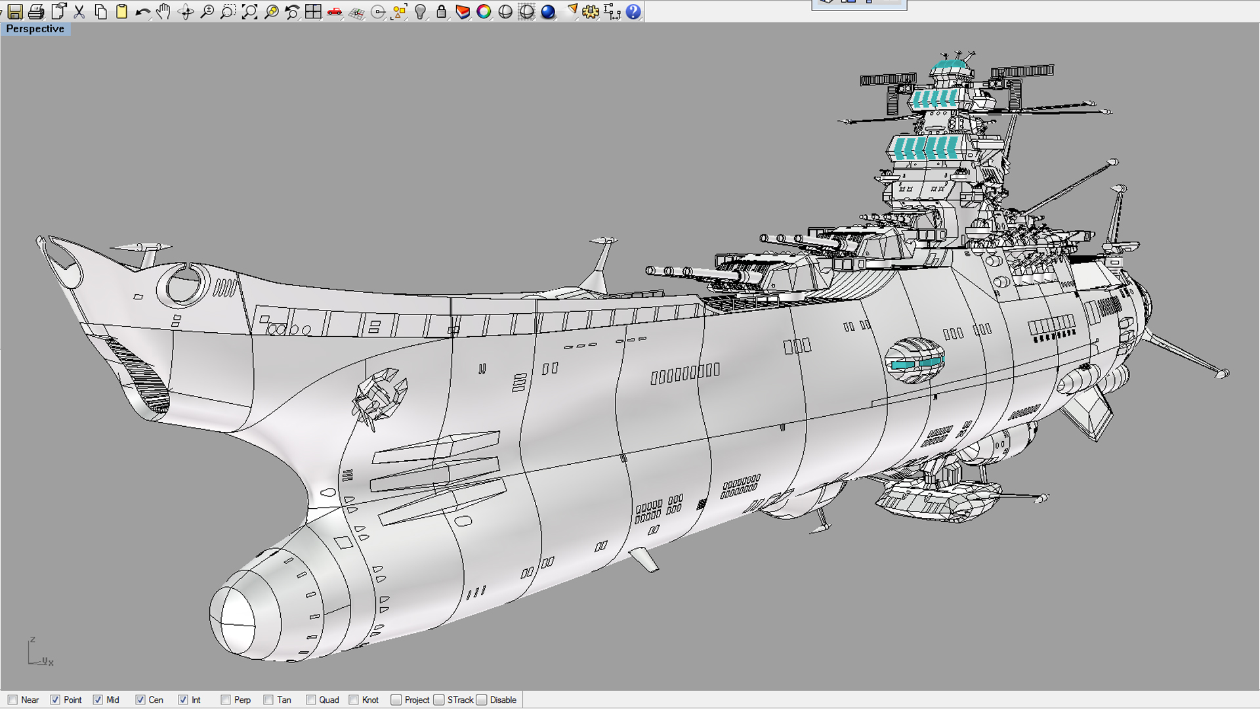Image resolution: width=1260 pixels, height=709 pixels.
Task: Check the Tan object snap
Action: (x=268, y=700)
